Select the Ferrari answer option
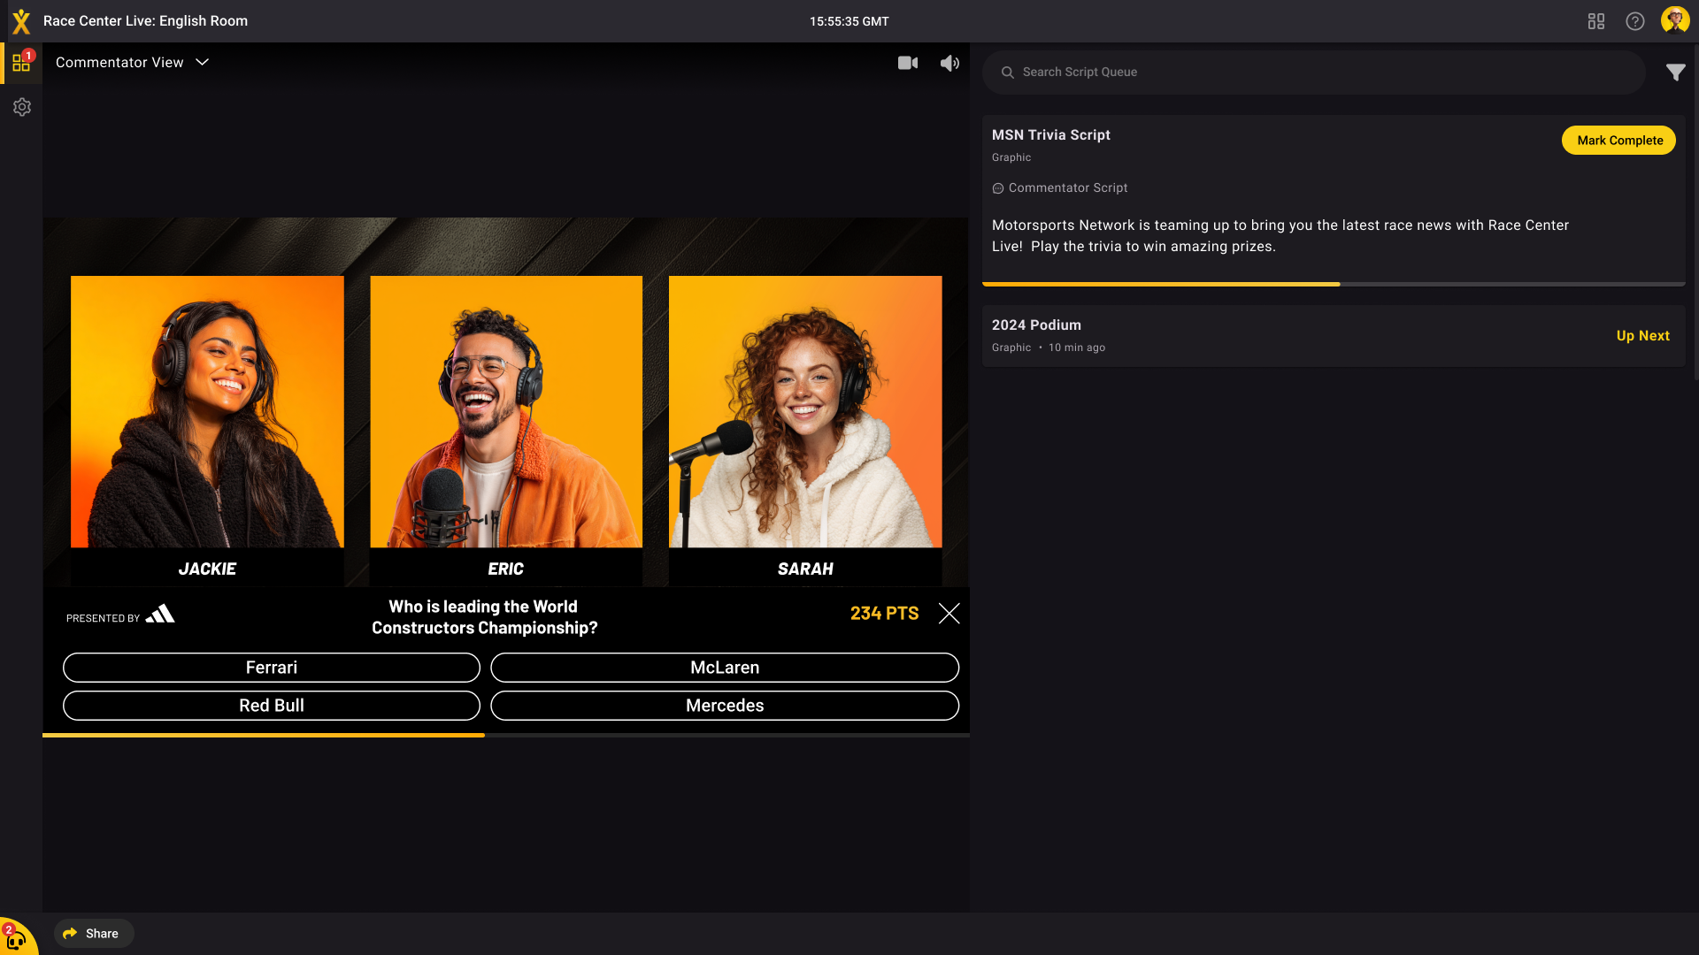 (x=271, y=668)
